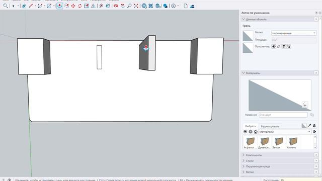Open the account icon dropdown arrow
This screenshot has width=322, height=181.
click(x=178, y=6)
